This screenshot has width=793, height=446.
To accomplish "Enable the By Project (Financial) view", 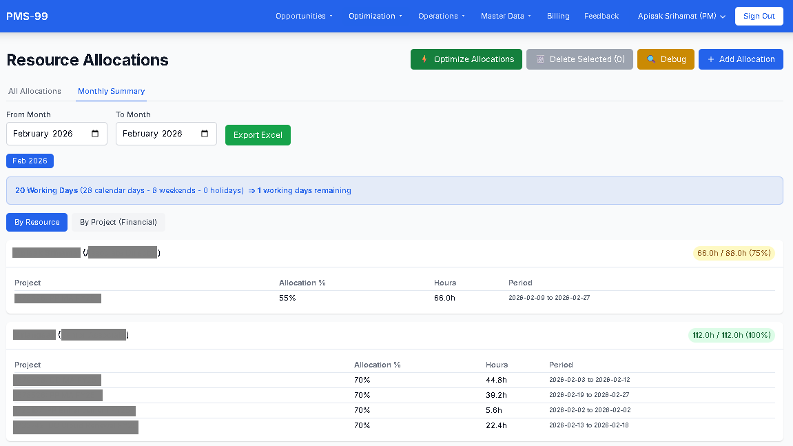I will [119, 222].
